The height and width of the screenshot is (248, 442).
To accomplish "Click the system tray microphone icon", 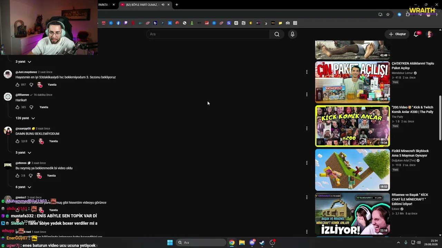I will tap(406, 242).
